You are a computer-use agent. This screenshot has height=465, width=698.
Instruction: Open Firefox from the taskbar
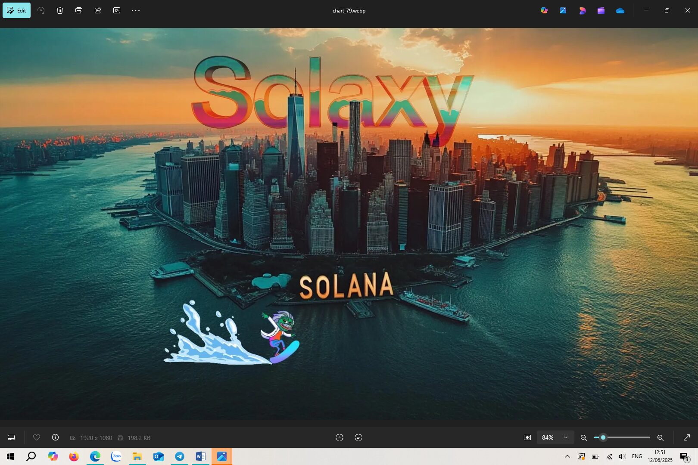74,456
